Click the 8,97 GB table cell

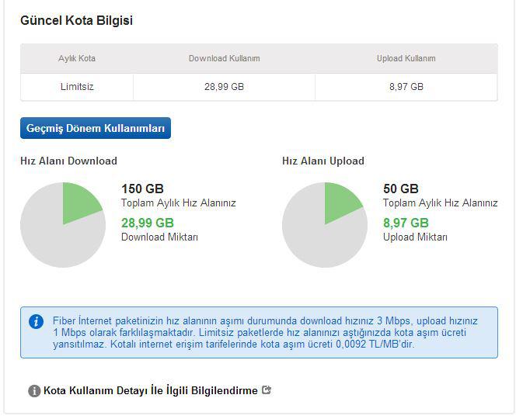click(x=406, y=87)
